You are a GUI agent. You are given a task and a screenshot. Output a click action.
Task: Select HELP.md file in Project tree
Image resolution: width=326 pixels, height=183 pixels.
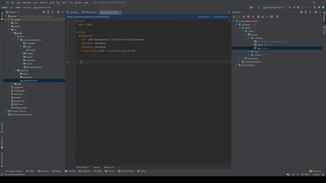(18, 104)
